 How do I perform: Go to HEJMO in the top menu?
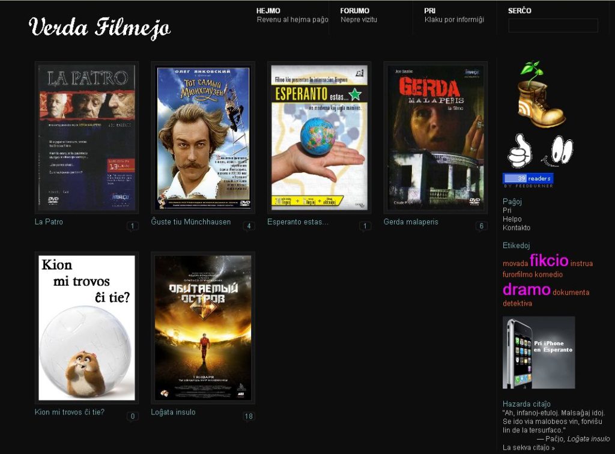(x=268, y=11)
